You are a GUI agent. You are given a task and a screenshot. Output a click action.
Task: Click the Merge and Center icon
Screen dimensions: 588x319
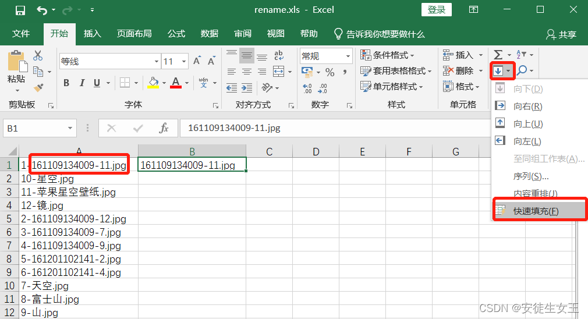coord(279,71)
